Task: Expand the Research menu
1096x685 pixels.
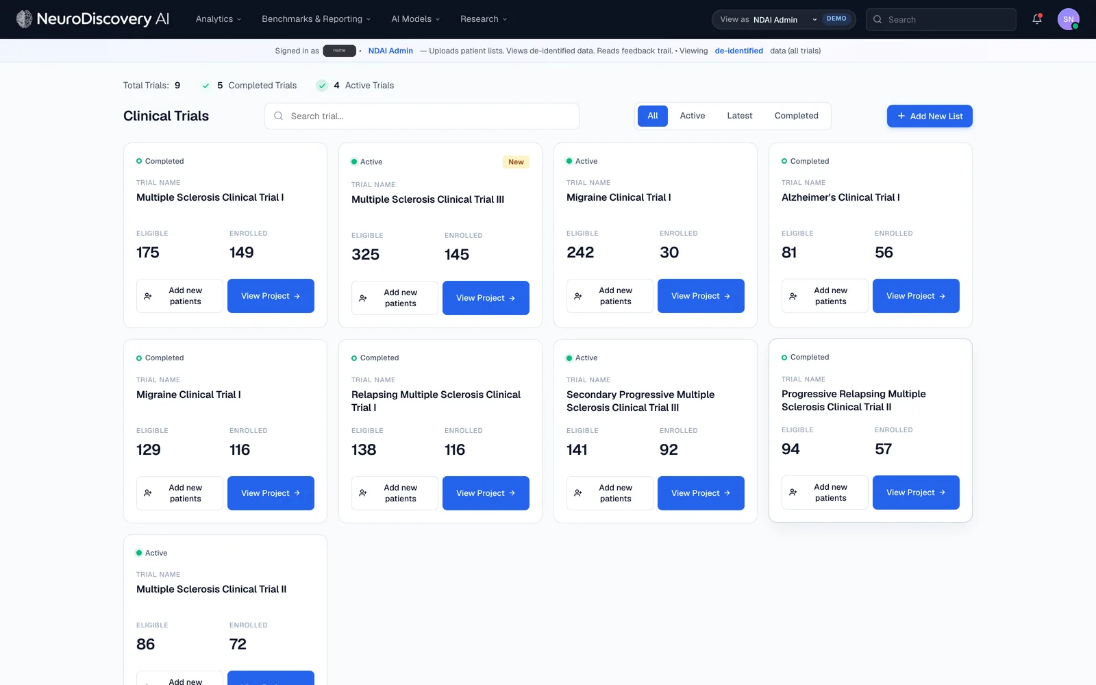Action: point(484,19)
